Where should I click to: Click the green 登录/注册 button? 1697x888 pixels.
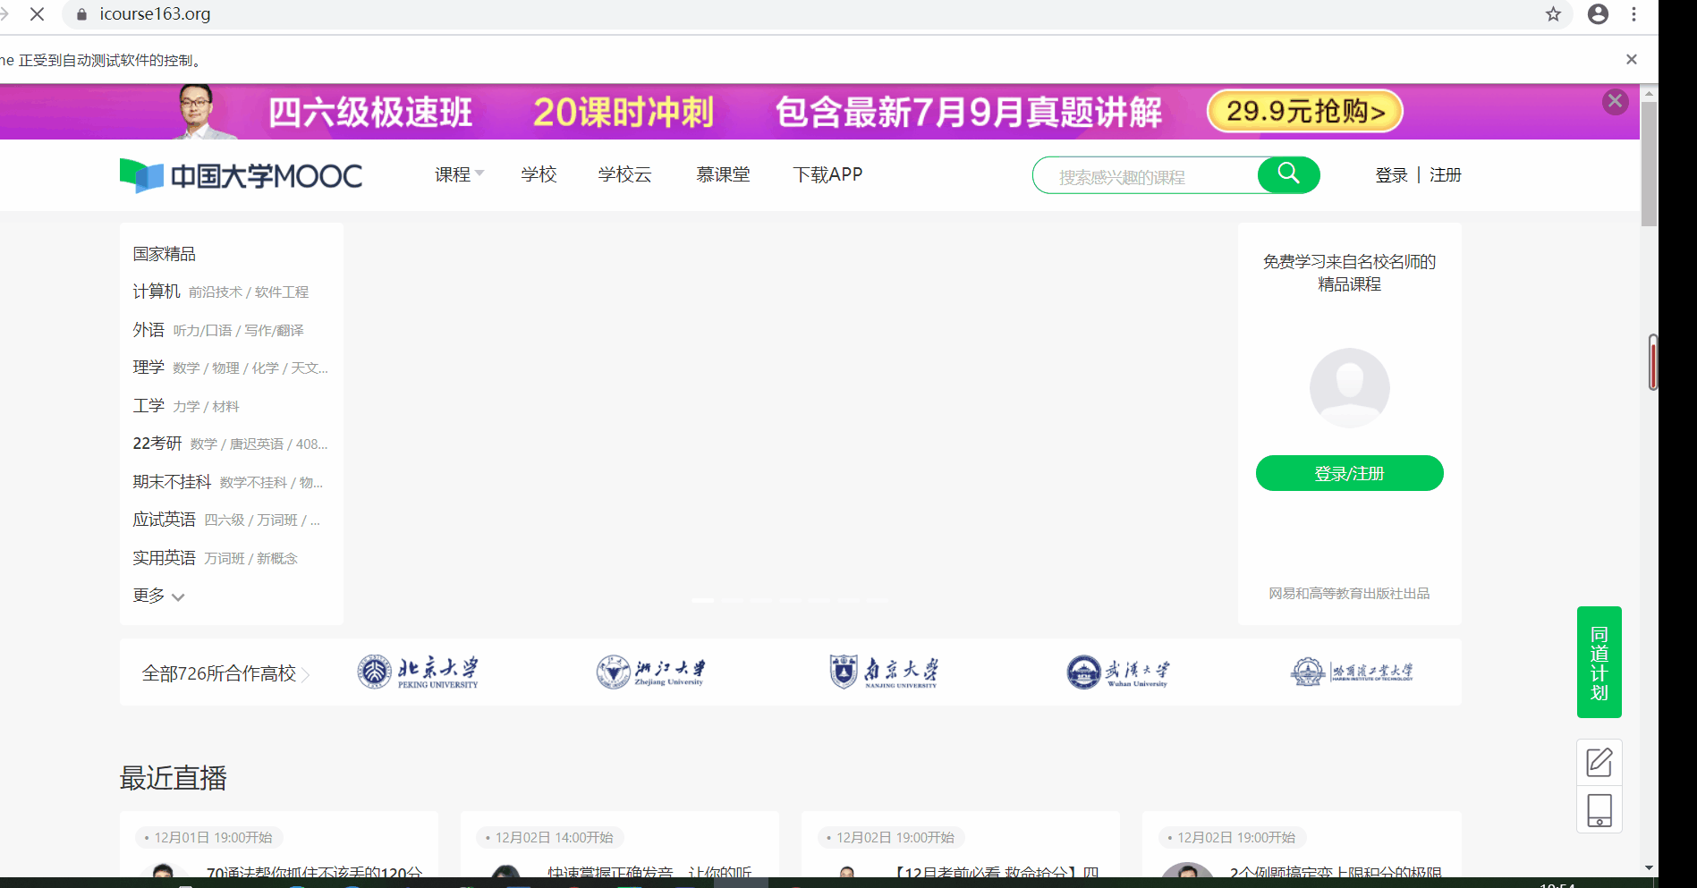tap(1349, 473)
